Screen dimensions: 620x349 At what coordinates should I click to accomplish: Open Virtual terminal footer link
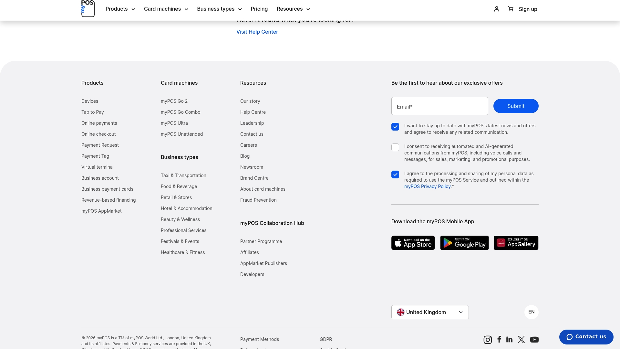pos(98,167)
